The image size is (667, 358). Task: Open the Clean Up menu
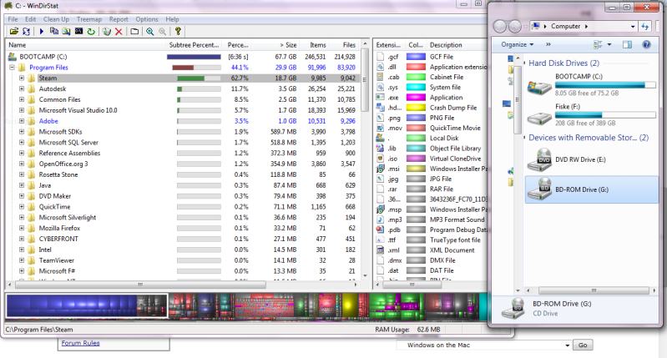point(56,19)
